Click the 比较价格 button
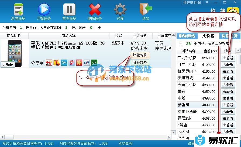Viewport: 241px width, 147px height. coord(140,55)
